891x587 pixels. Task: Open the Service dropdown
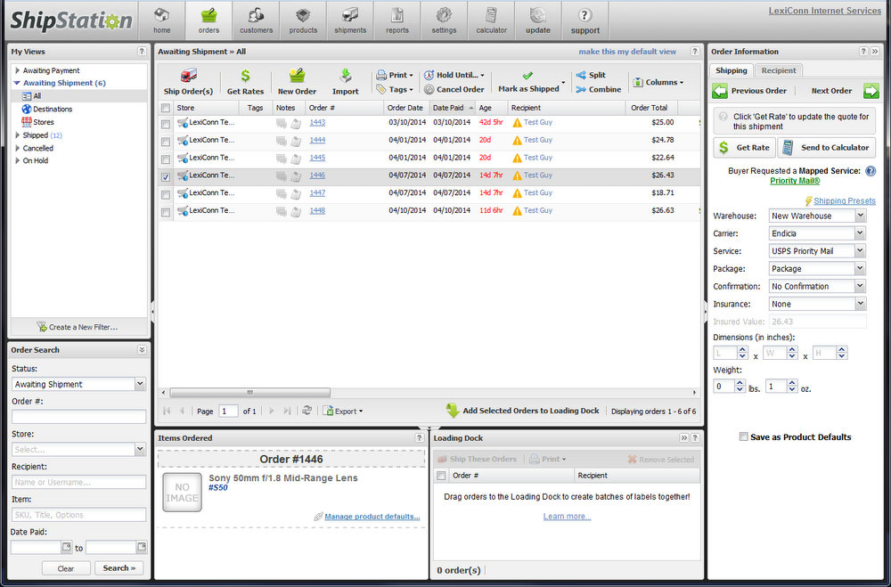pos(861,250)
